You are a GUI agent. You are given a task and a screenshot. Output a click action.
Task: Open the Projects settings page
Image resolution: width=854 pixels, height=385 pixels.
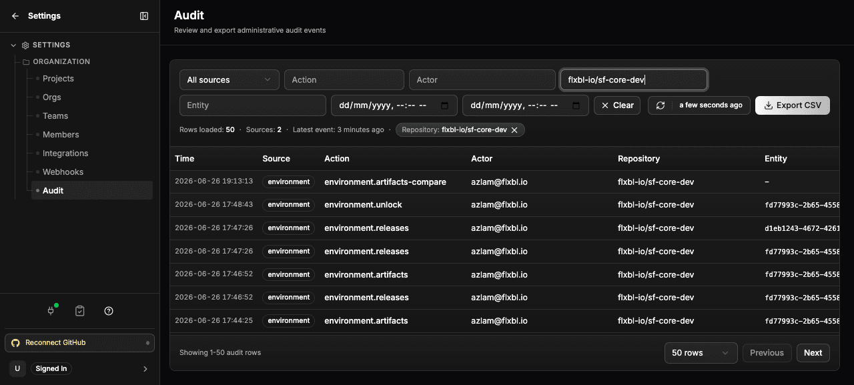[58, 79]
